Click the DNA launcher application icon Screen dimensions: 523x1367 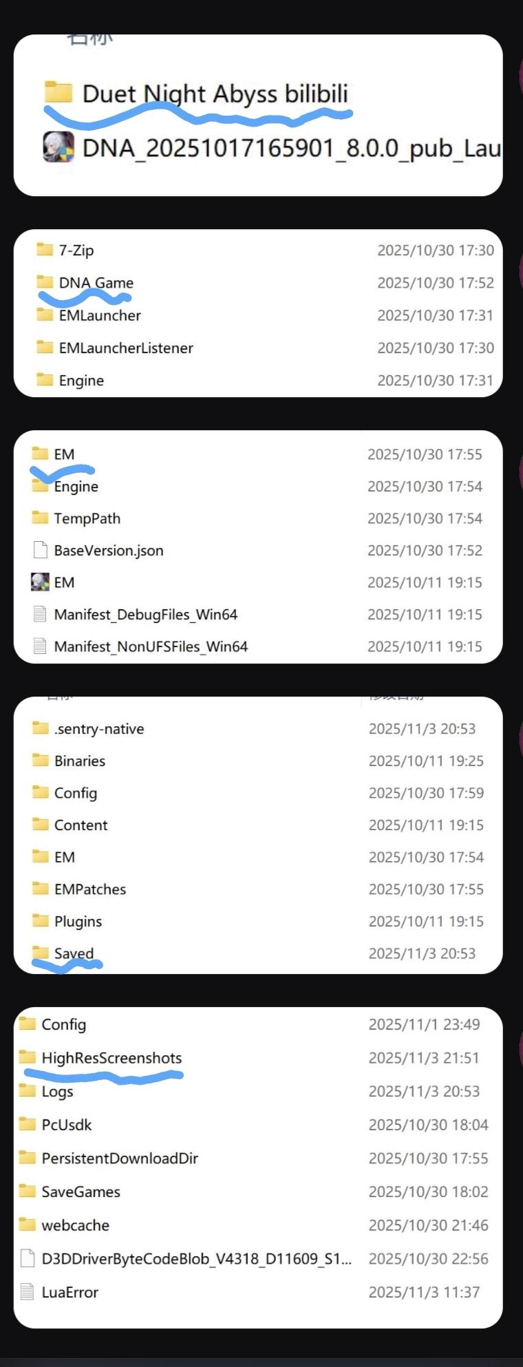[x=58, y=147]
